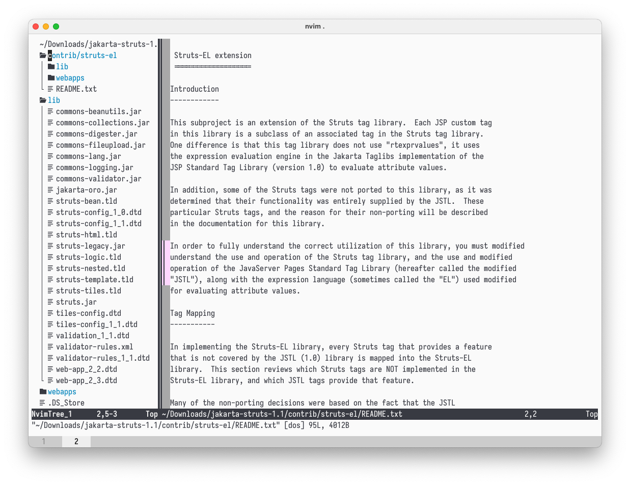Viewport: 630px width, 485px height.
Task: Select the contrib/struts-el folder name
Action: click(83, 56)
